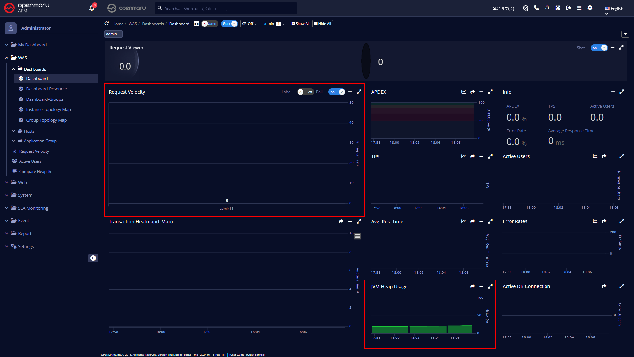Viewport: 634px width, 357px height.
Task: Expand the Error Rates panel to fullscreen
Action: 622,221
